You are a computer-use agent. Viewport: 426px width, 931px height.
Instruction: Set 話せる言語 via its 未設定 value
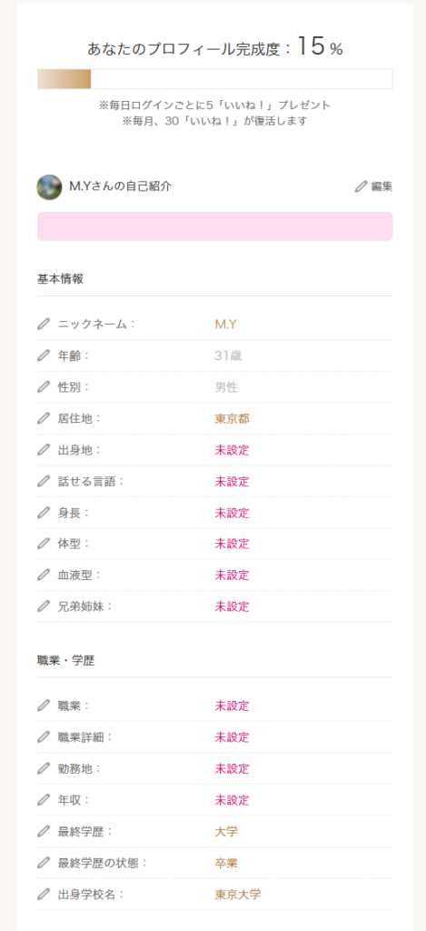tap(232, 481)
